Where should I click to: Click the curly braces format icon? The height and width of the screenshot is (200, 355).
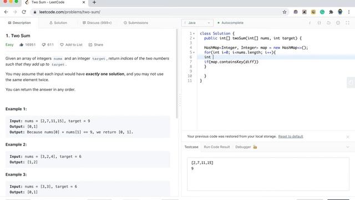[319, 23]
